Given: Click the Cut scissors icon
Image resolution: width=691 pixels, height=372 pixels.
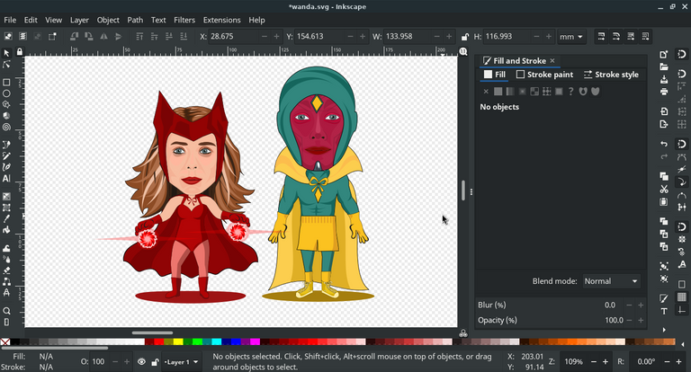Looking at the screenshot, I should coord(664,190).
